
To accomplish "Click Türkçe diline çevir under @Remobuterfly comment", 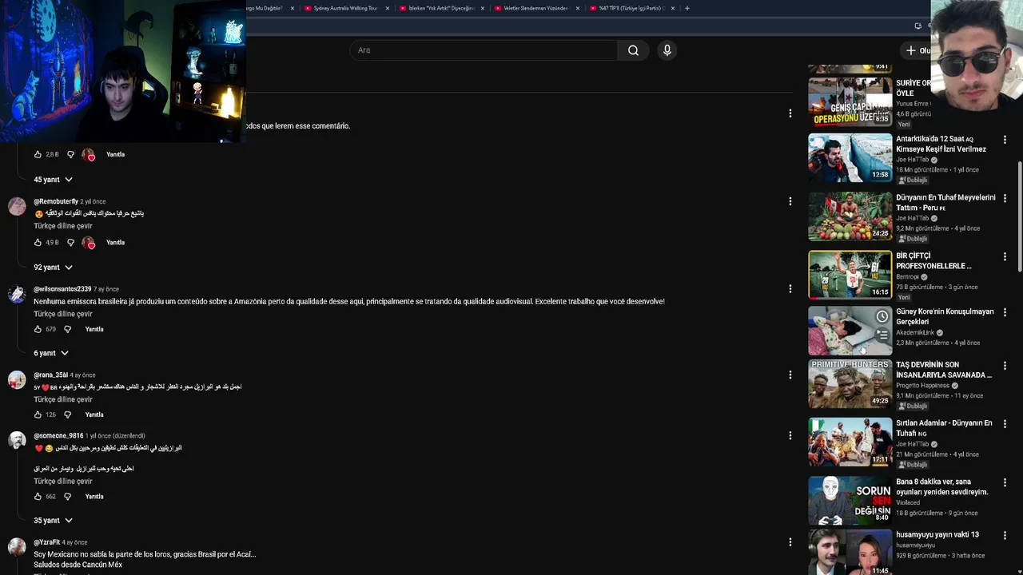I will 63,226.
